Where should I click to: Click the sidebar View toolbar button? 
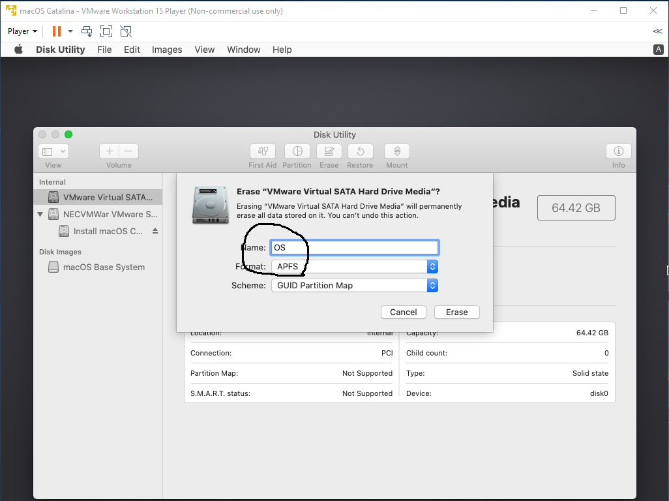[x=53, y=151]
